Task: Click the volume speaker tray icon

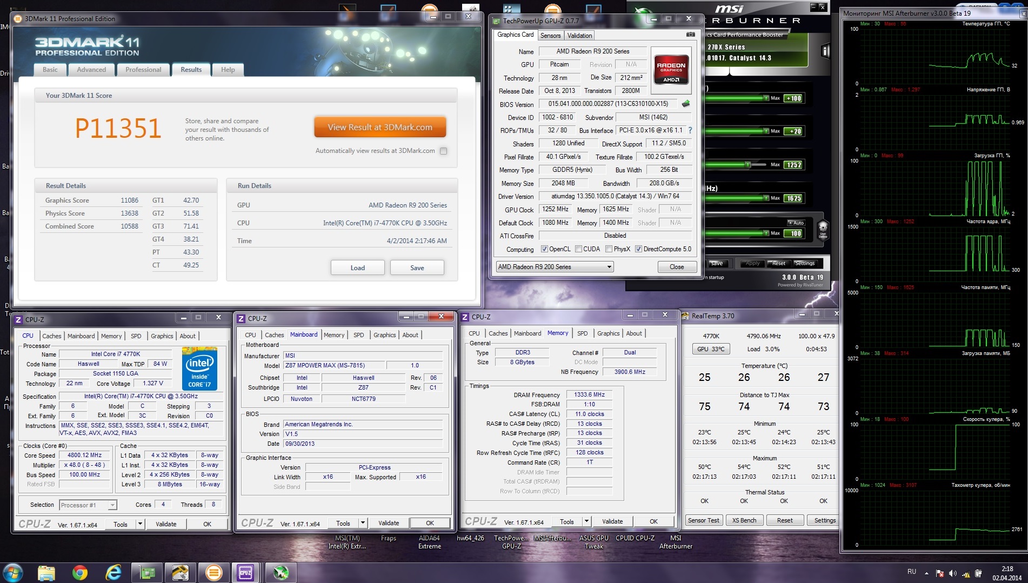Action: click(x=952, y=573)
